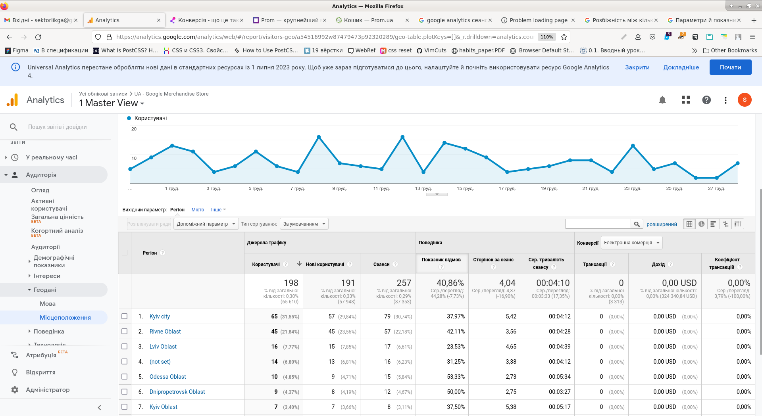Open the За умовчанням sorting dropdown
This screenshot has height=416, width=762.
[304, 224]
